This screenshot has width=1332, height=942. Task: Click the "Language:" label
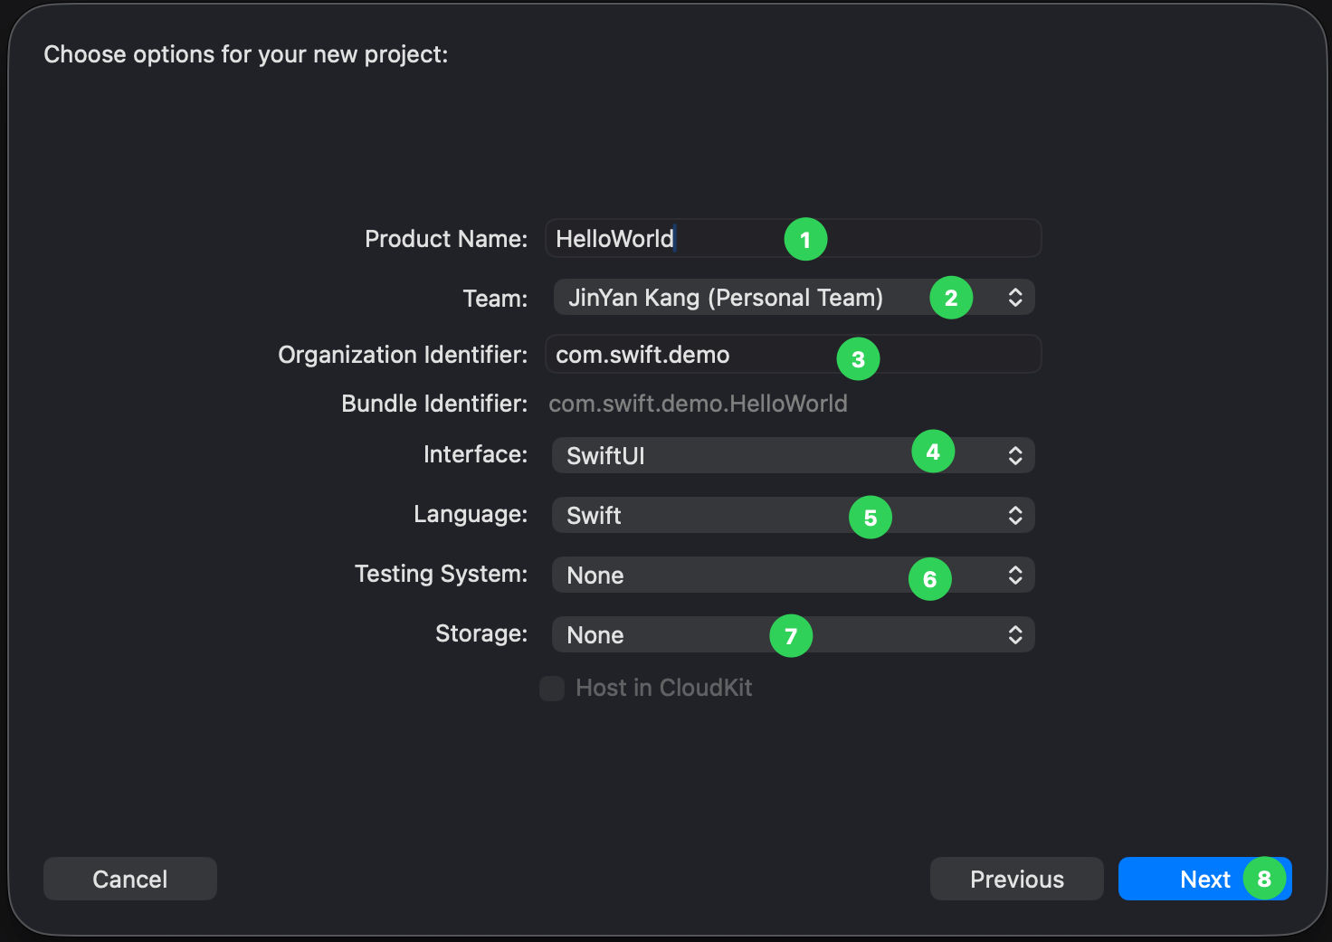point(471,514)
